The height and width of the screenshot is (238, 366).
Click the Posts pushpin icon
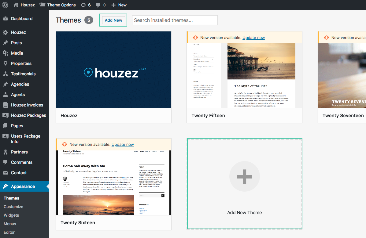6,43
